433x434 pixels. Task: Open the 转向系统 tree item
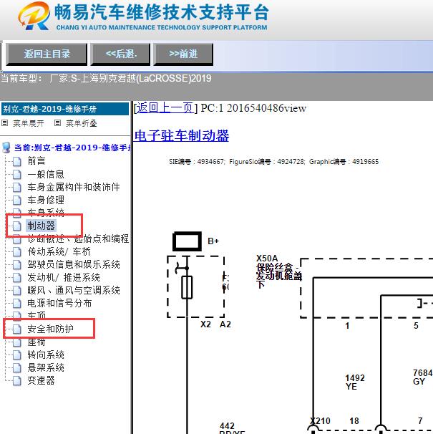(46, 355)
